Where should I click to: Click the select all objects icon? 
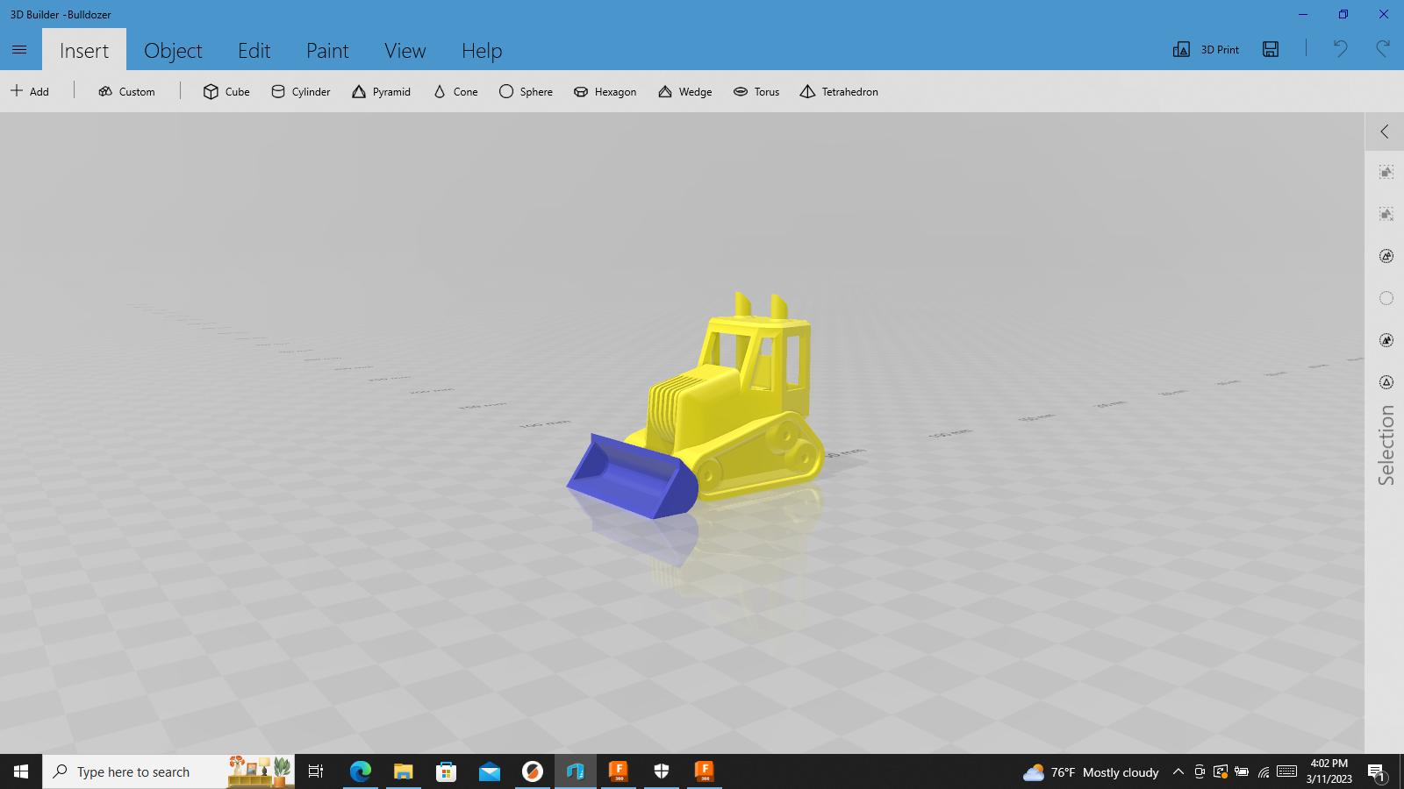(1386, 172)
